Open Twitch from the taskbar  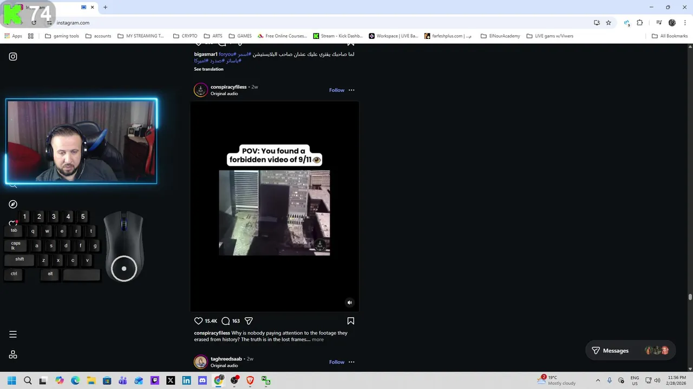(155, 380)
